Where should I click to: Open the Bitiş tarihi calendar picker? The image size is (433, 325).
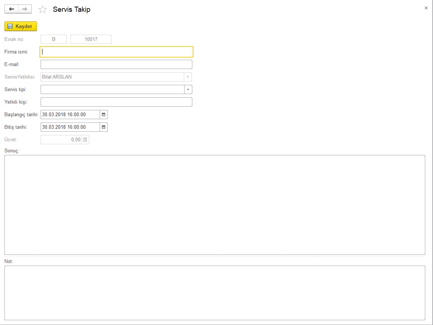pos(104,127)
